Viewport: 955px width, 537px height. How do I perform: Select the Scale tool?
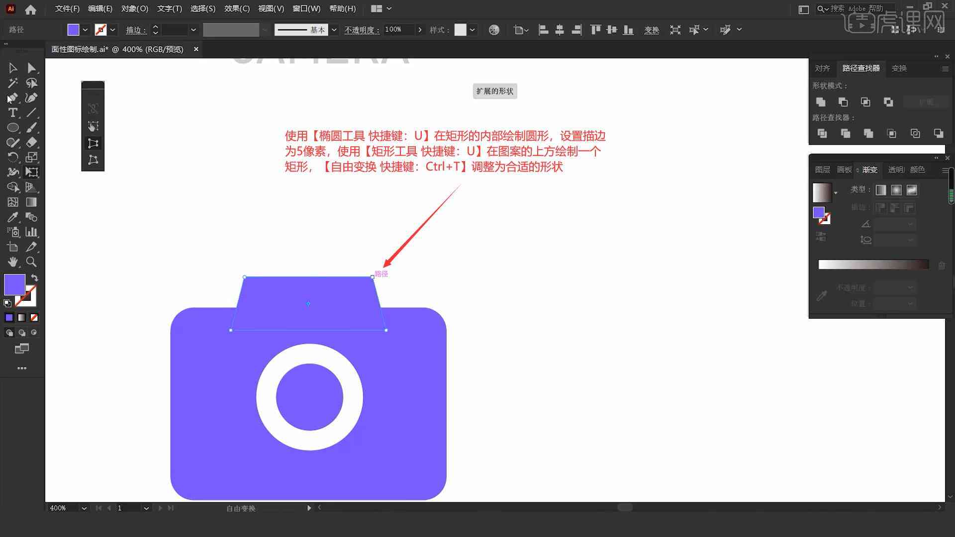click(x=31, y=157)
